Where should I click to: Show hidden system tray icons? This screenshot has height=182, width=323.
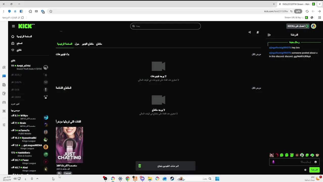pyautogui.click(x=37, y=179)
